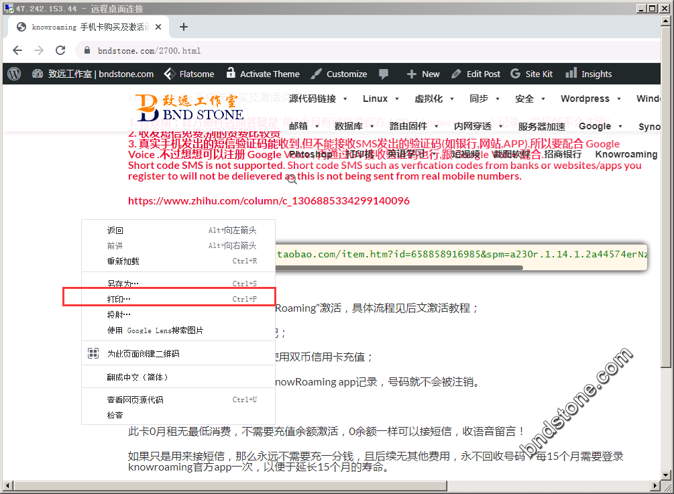The width and height of the screenshot is (674, 494).
Task: Click the code block horizontal scrollbar
Action: pyautogui.click(x=399, y=267)
